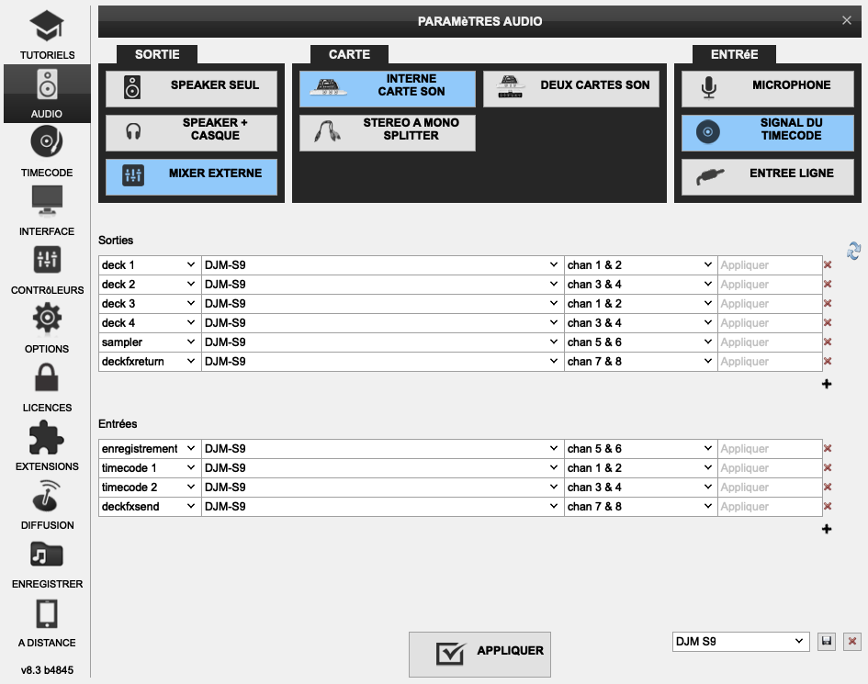Refresh the audio device list
The image size is (868, 684).
[853, 251]
